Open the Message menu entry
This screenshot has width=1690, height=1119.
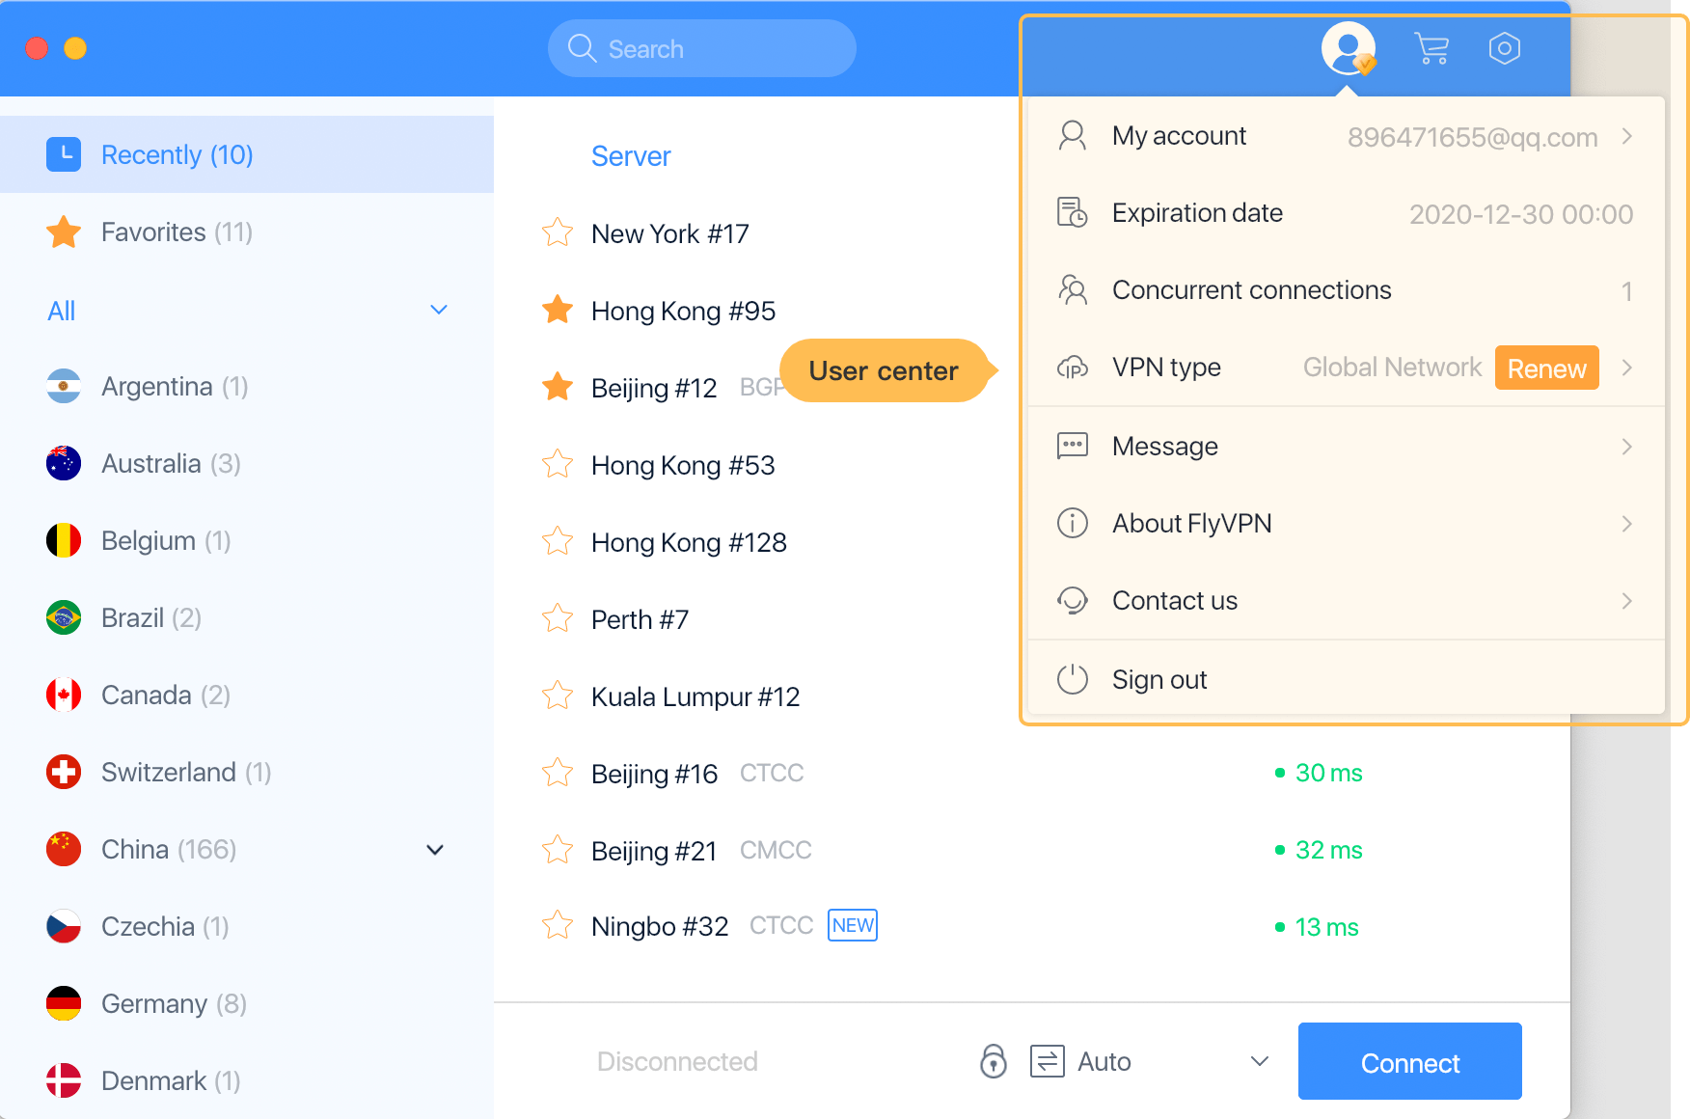point(1347,446)
